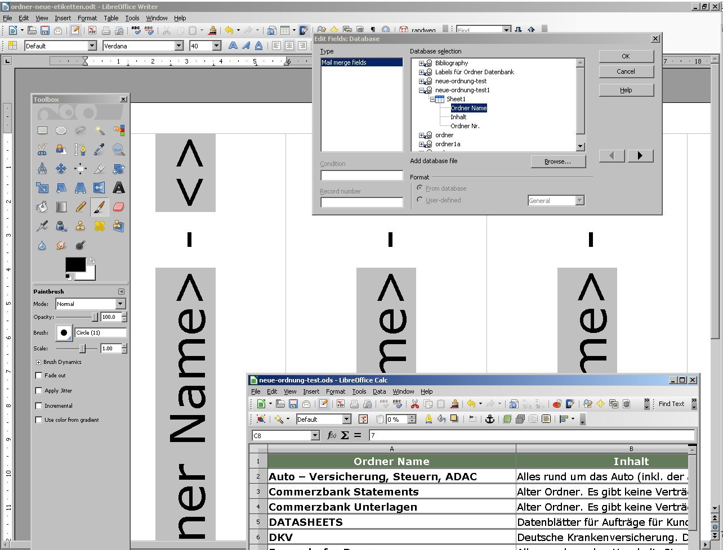Enable Fade out checkbox

39,376
